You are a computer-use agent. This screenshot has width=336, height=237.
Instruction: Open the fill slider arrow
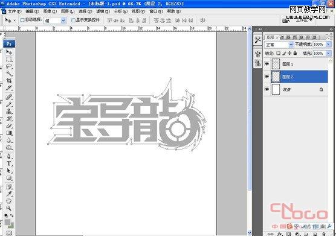click(x=328, y=53)
